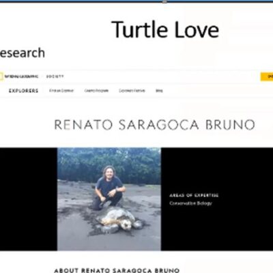Click the partially visible Research heading
The image size is (273, 273).
[x=23, y=53]
